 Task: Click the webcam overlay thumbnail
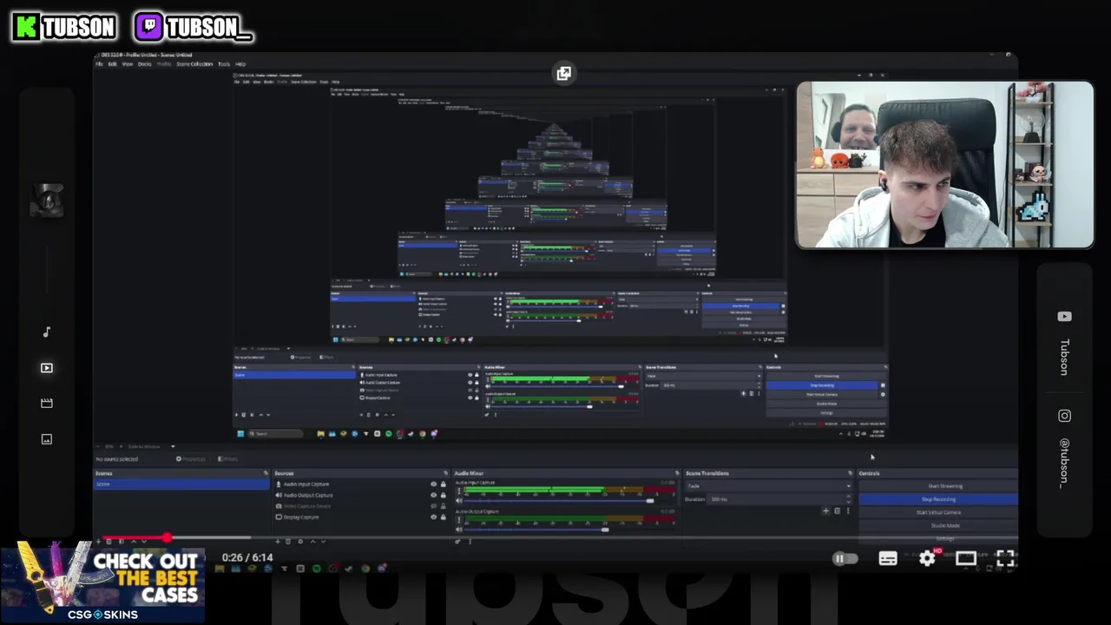point(945,165)
